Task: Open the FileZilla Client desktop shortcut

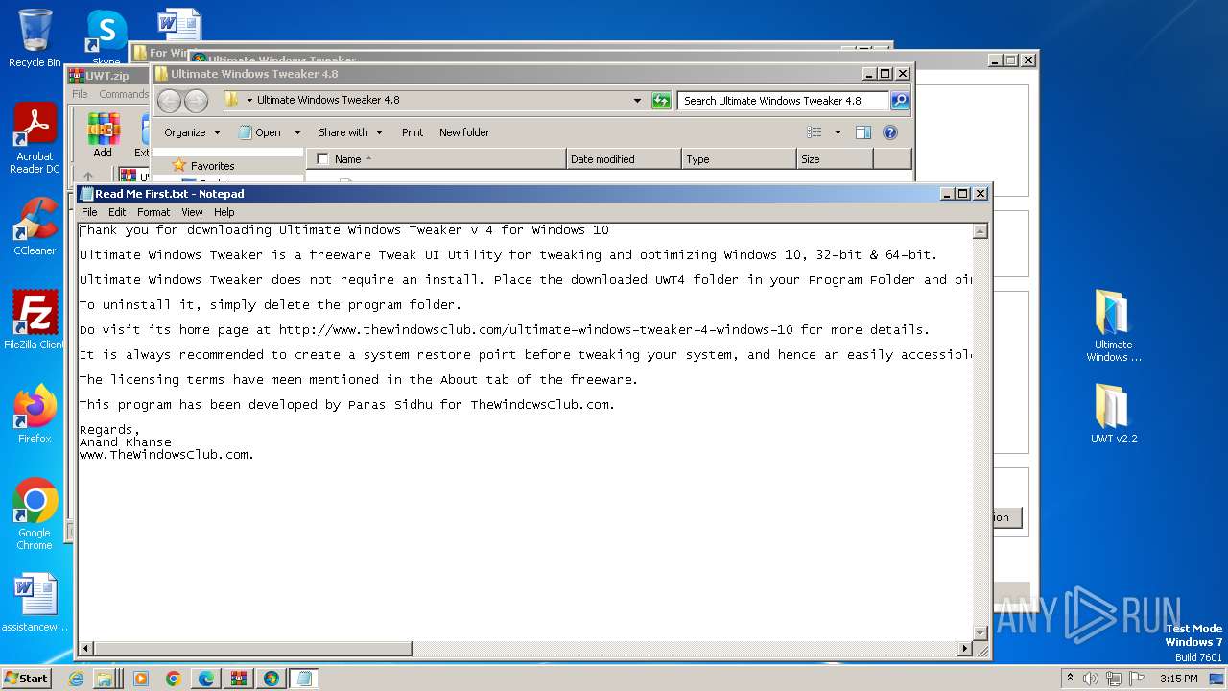Action: click(35, 320)
